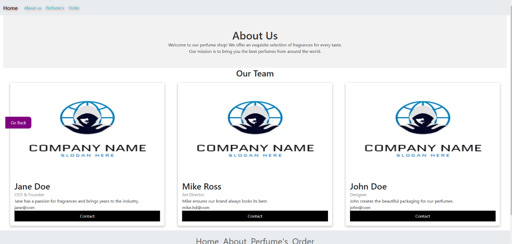Click the Home link in the footer
Viewport: 512px width, 244px height.
[x=207, y=241]
